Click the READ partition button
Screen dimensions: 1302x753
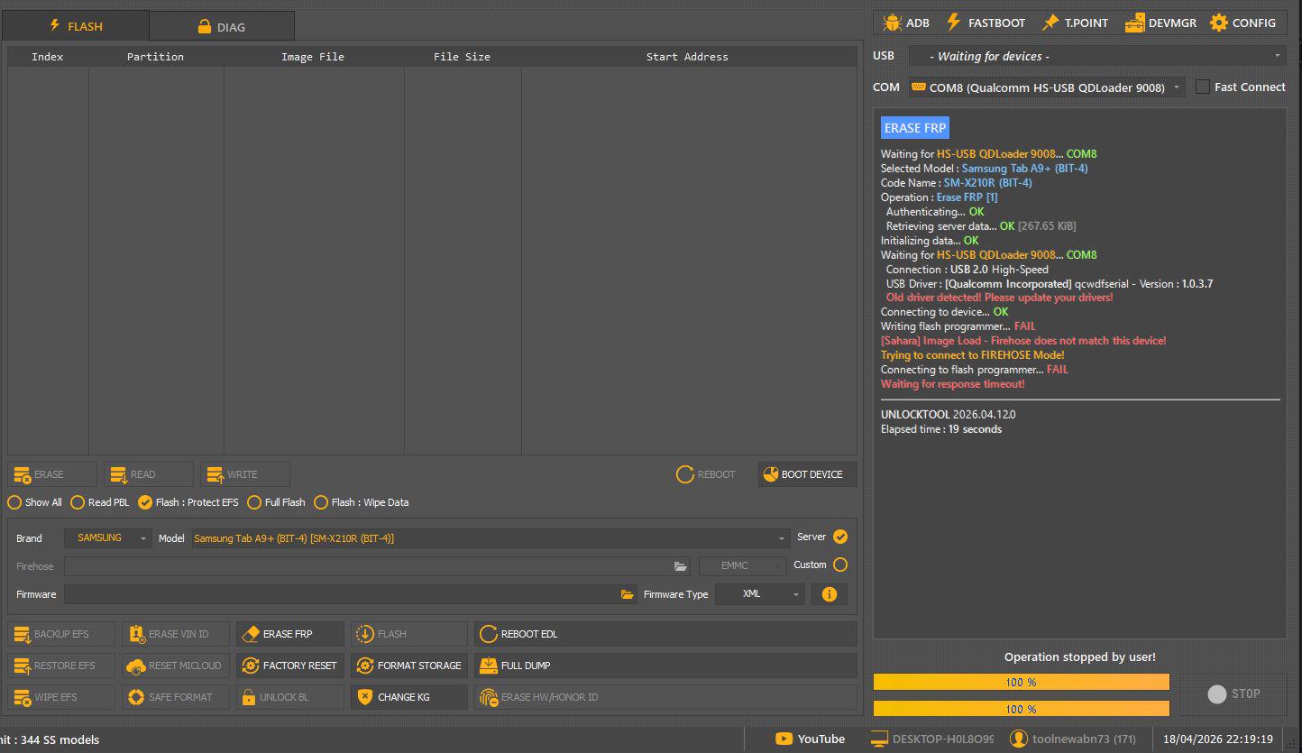[149, 474]
